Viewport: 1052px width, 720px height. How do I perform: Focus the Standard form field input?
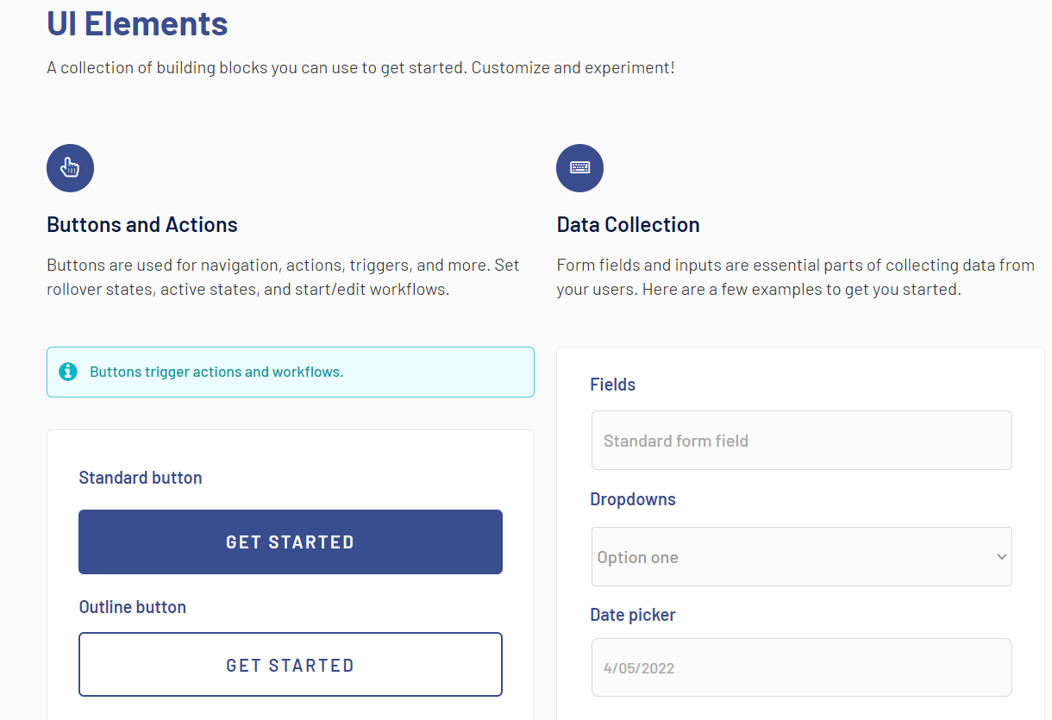click(801, 441)
